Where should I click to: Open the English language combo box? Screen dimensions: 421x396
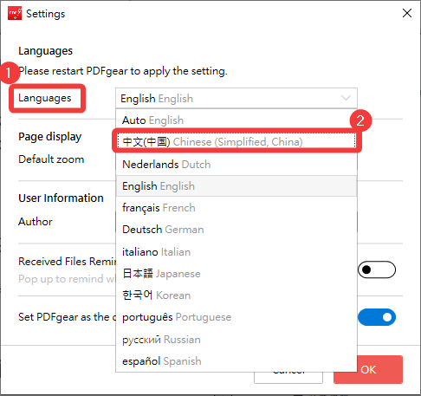236,98
